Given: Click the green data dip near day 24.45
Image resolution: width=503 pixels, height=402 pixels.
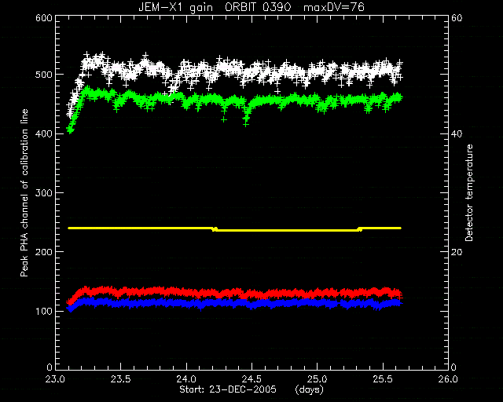Looking at the screenshot, I should [246, 118].
